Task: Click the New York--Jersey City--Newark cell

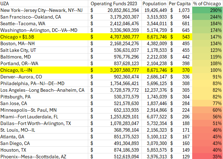Action: [x=44, y=10]
